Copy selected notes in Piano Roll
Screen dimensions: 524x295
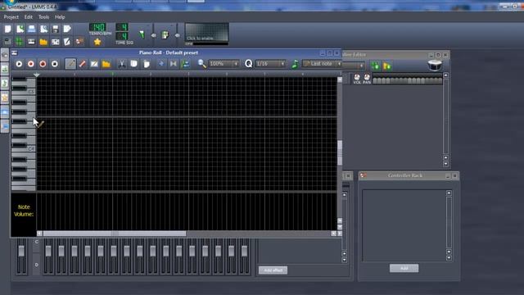click(134, 64)
